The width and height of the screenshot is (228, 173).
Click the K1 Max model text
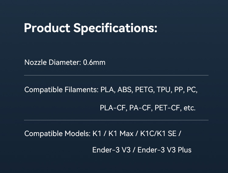tap(121, 133)
